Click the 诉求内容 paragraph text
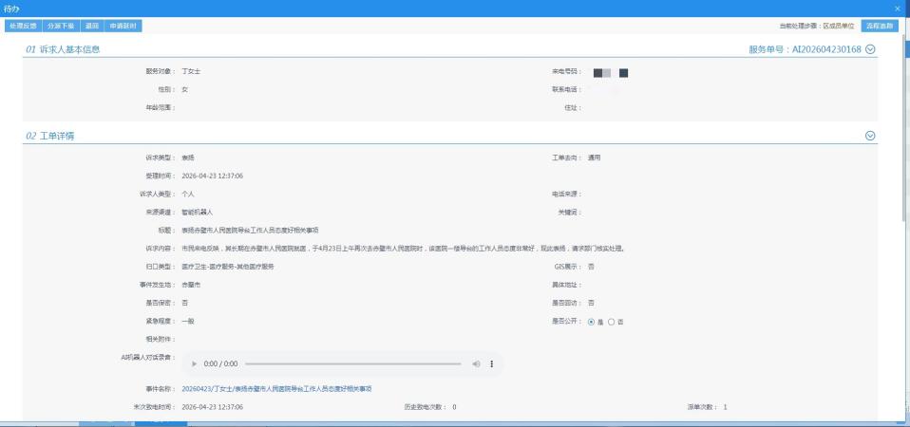910x427 pixels. [403, 249]
